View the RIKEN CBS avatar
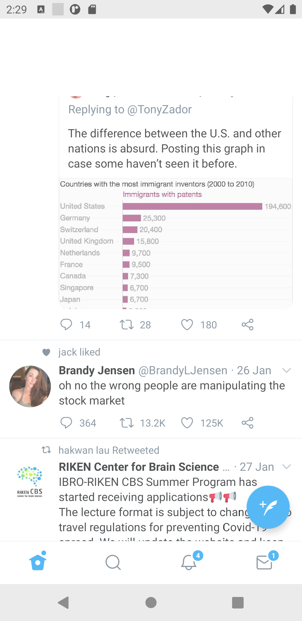The height and width of the screenshot is (621, 302). (30, 481)
